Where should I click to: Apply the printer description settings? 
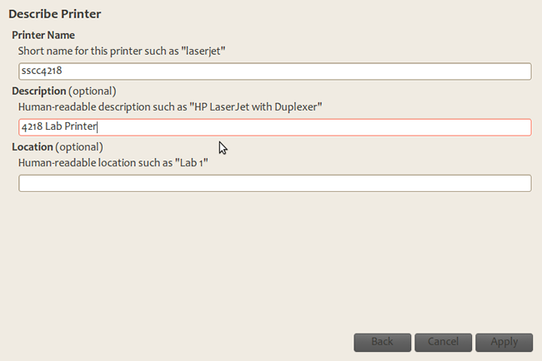click(x=504, y=342)
